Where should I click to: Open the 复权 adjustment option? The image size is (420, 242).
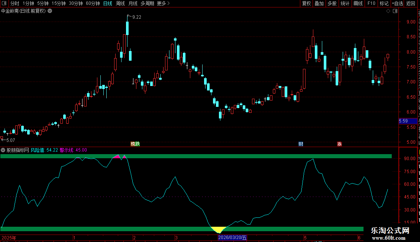click(x=306, y=3)
